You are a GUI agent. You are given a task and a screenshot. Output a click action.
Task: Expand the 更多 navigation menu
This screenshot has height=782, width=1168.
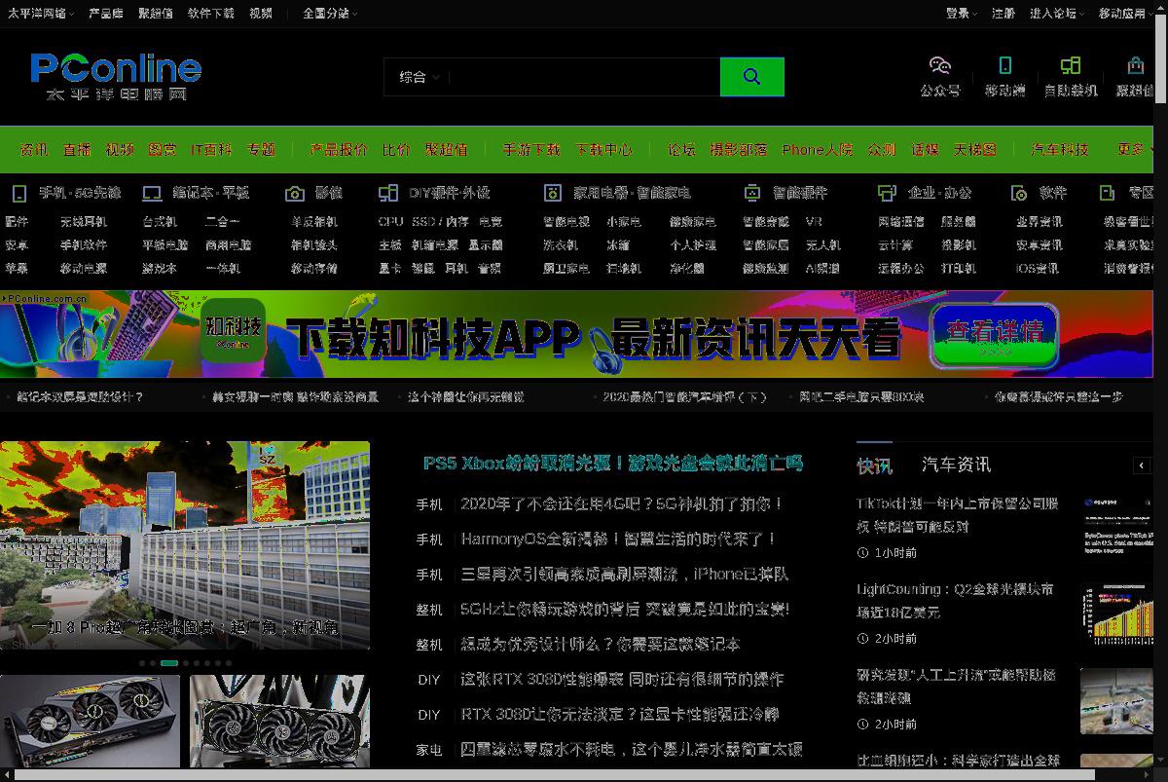pos(1136,149)
